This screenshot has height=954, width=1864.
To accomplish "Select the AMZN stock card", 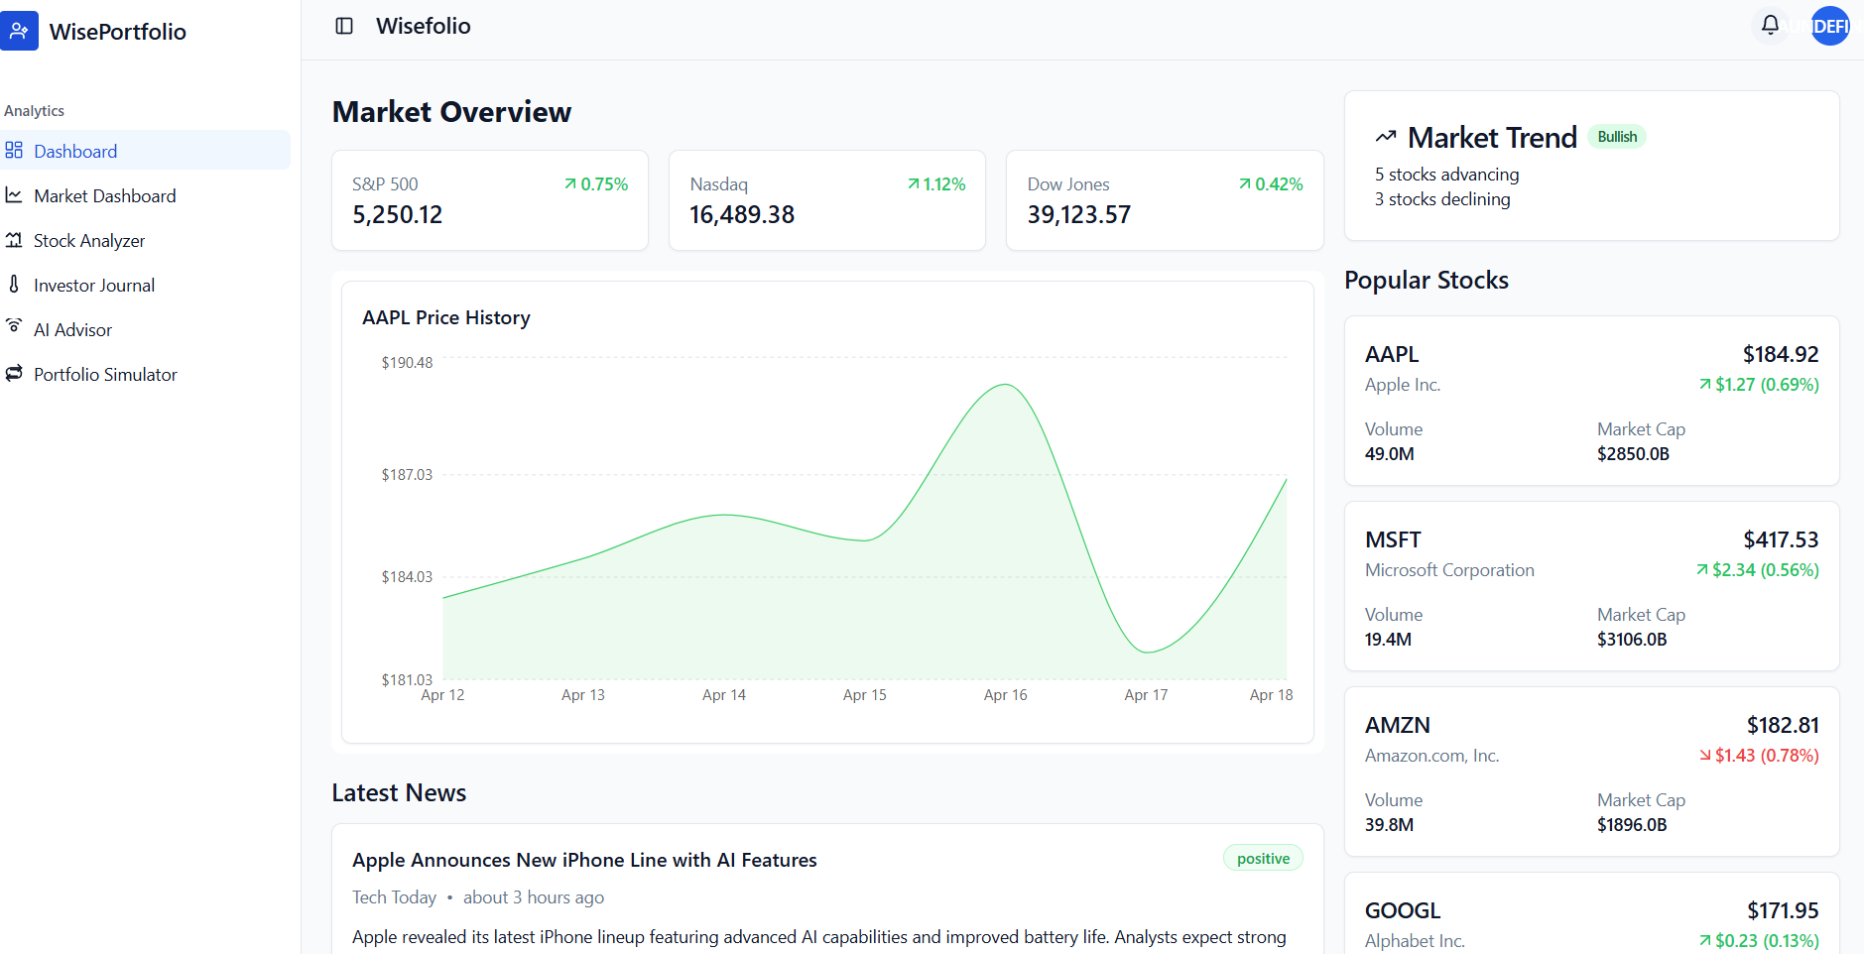I will click(x=1591, y=772).
